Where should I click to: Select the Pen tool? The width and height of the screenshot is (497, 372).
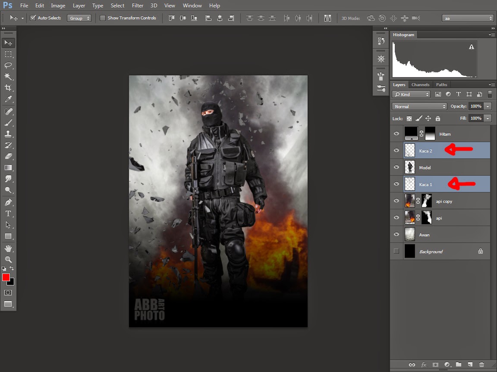[x=8, y=202]
